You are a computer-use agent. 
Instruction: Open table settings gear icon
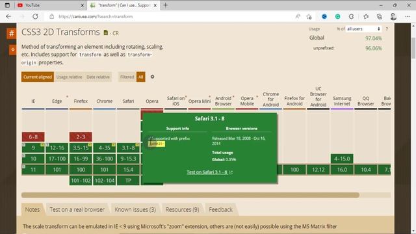point(152,77)
